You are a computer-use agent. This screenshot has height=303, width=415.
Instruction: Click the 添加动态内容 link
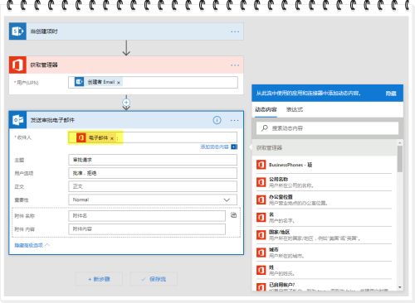coord(214,147)
